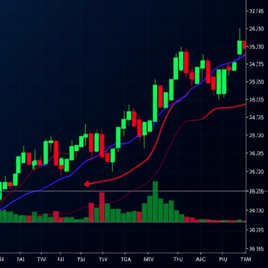Image resolution: width=268 pixels, height=268 pixels.
Task: Select the 38 115 price axis value
Action: click(x=256, y=100)
